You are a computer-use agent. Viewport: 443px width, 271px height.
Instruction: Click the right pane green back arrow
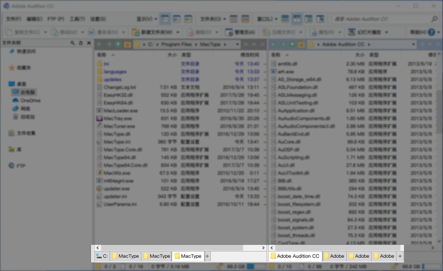[274, 44]
